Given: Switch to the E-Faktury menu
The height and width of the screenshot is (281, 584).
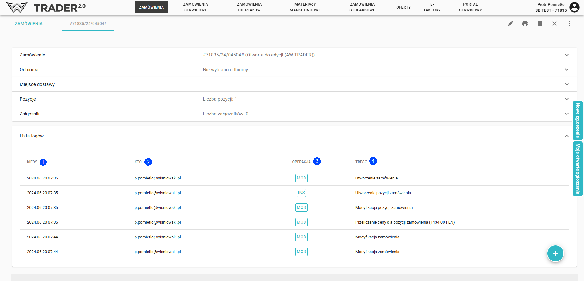Looking at the screenshot, I should click(x=432, y=7).
